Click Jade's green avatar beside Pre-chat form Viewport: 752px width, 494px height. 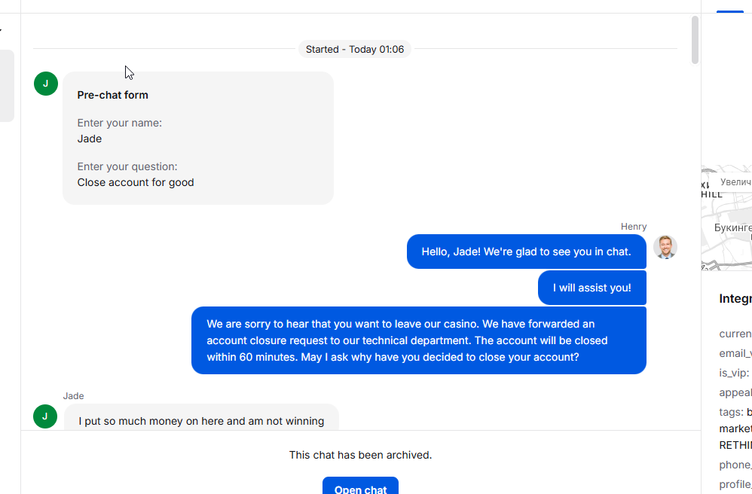click(45, 84)
